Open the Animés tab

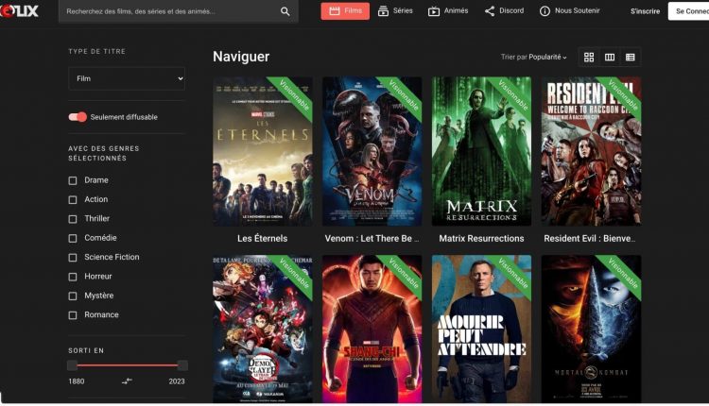tap(448, 10)
